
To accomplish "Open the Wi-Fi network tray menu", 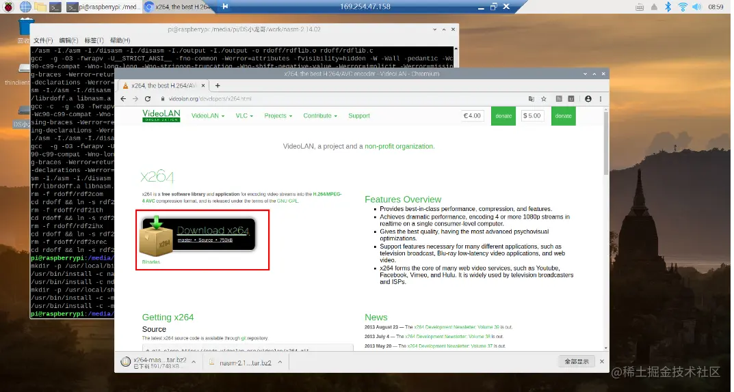I will (683, 7).
